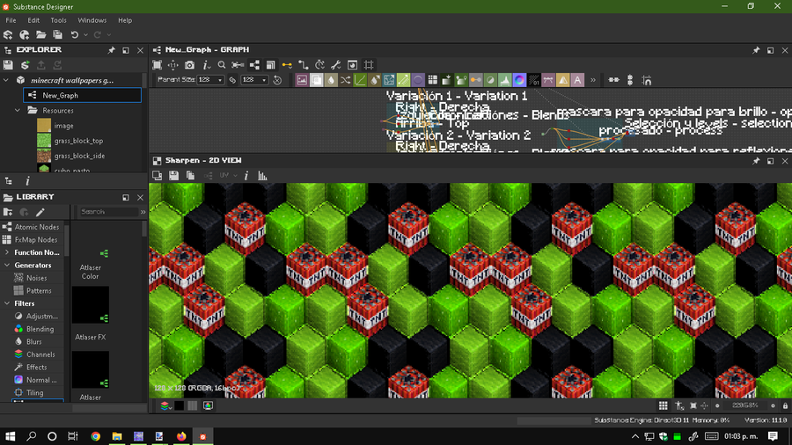
Task: Collapse the Generators category
Action: coord(6,265)
